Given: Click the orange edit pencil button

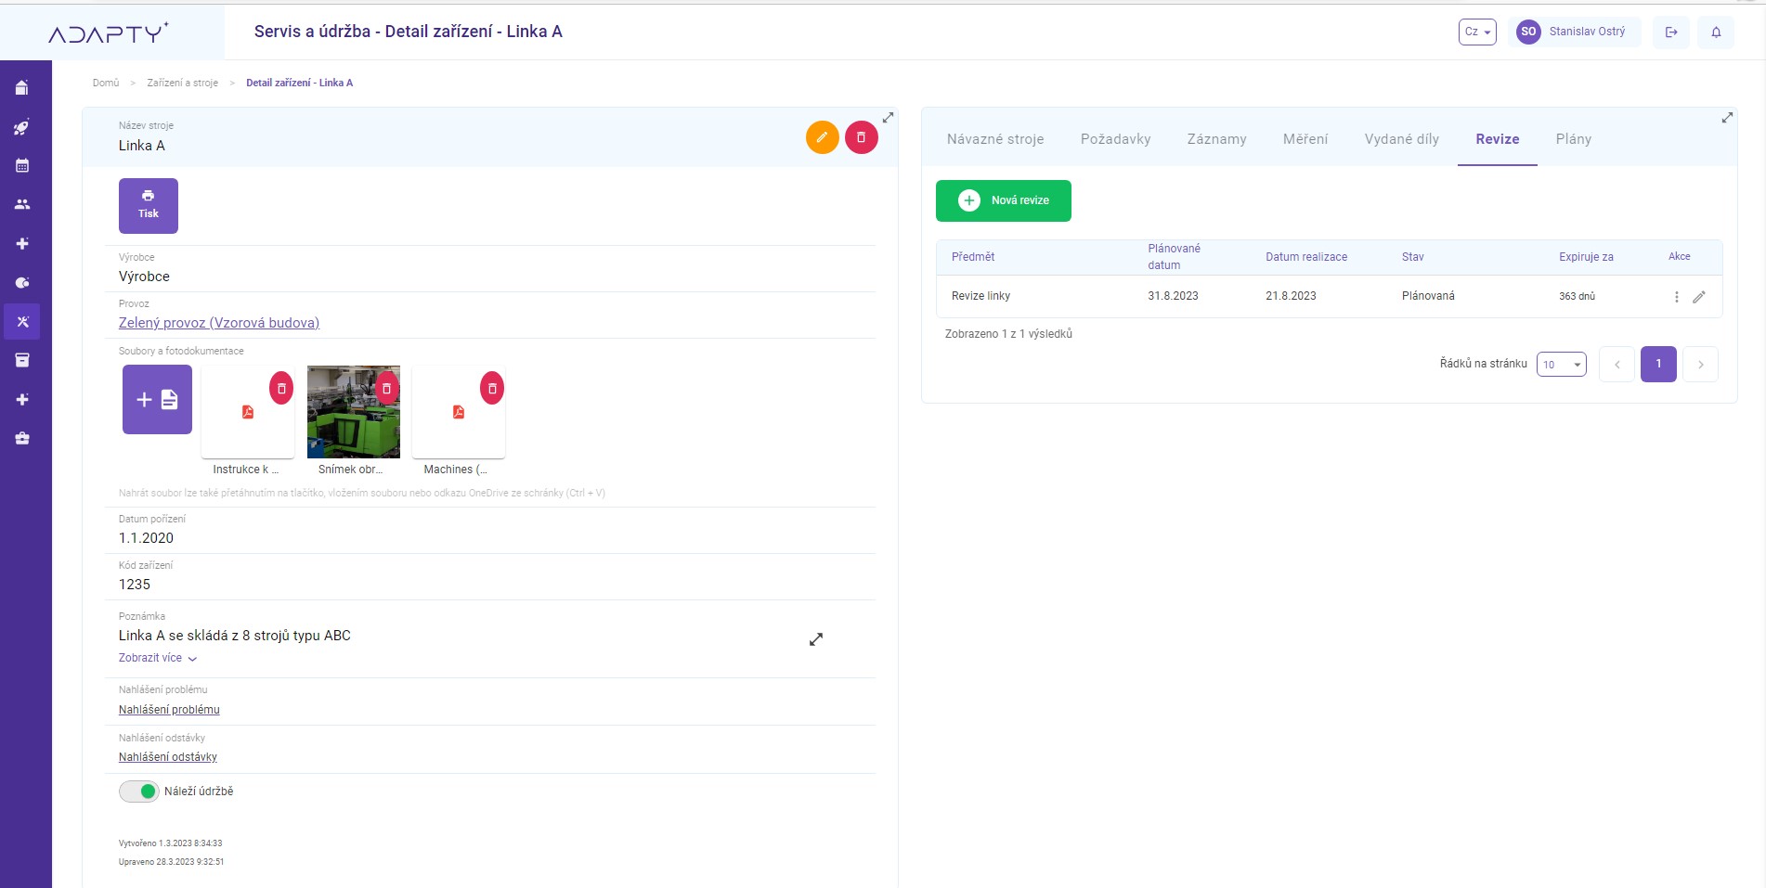Looking at the screenshot, I should 822,137.
